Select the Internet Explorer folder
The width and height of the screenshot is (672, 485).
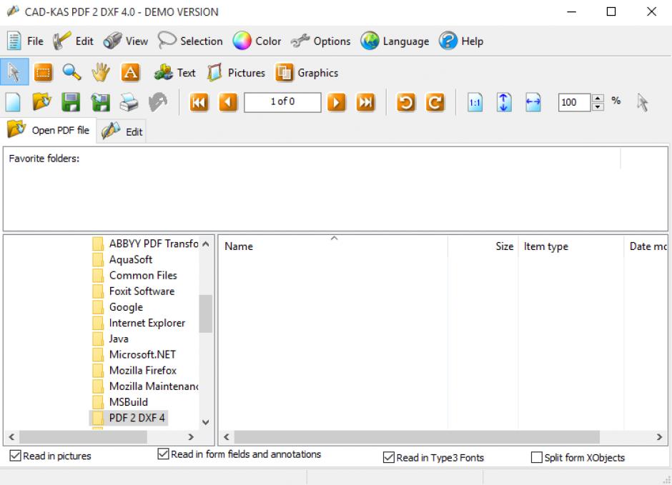[x=139, y=323]
